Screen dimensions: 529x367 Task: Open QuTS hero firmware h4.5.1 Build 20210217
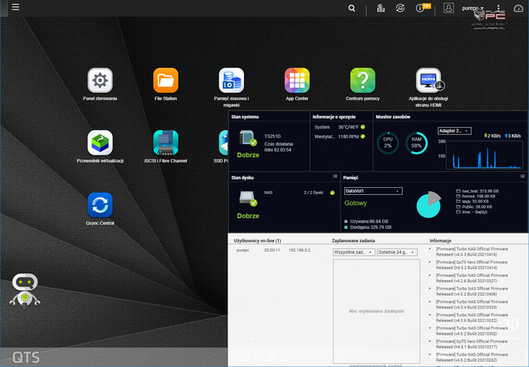471,344
